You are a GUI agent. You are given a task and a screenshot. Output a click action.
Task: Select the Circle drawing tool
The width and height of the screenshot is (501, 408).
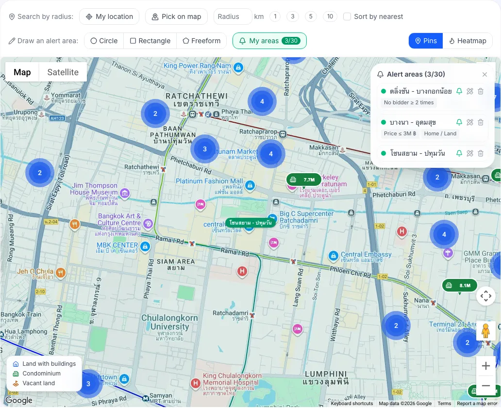(104, 41)
